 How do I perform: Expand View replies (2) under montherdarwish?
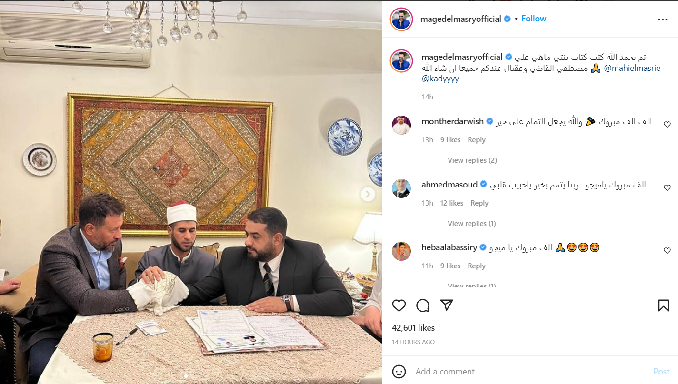click(x=472, y=160)
